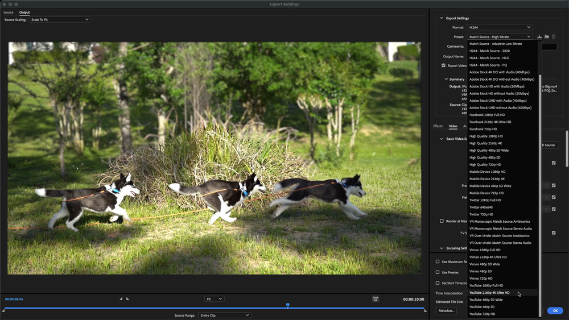This screenshot has width=569, height=320.
Task: Open the Source Scaling dropdown
Action: pyautogui.click(x=60, y=19)
